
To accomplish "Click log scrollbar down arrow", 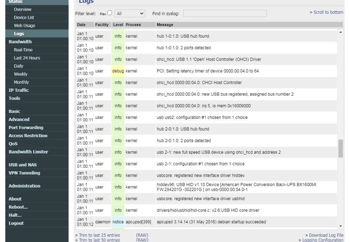I will (x=341, y=226).
